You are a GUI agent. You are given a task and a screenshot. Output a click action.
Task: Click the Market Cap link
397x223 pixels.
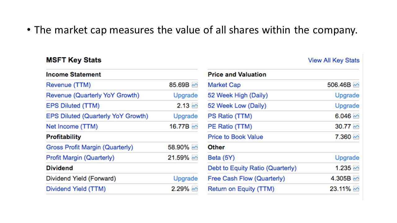point(224,85)
